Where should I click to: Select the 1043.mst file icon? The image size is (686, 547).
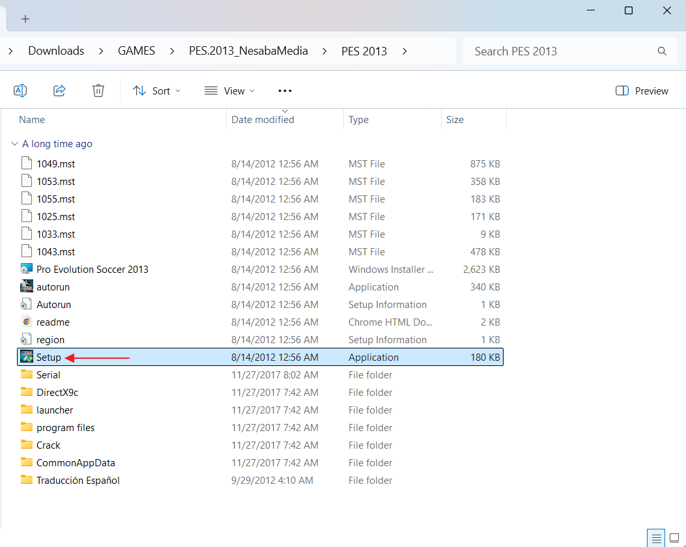tap(27, 251)
